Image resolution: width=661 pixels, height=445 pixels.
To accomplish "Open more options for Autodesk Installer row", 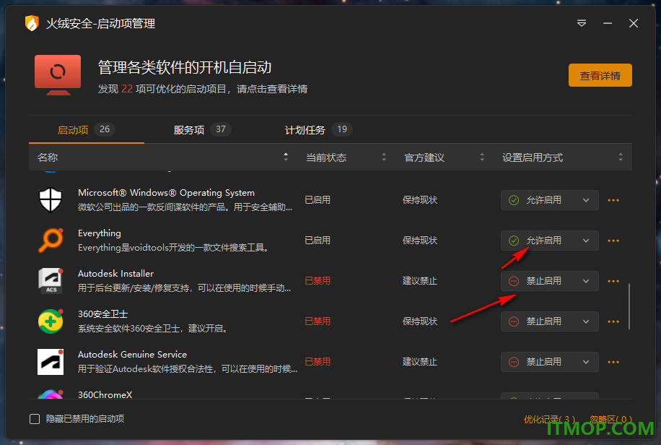I will point(613,281).
